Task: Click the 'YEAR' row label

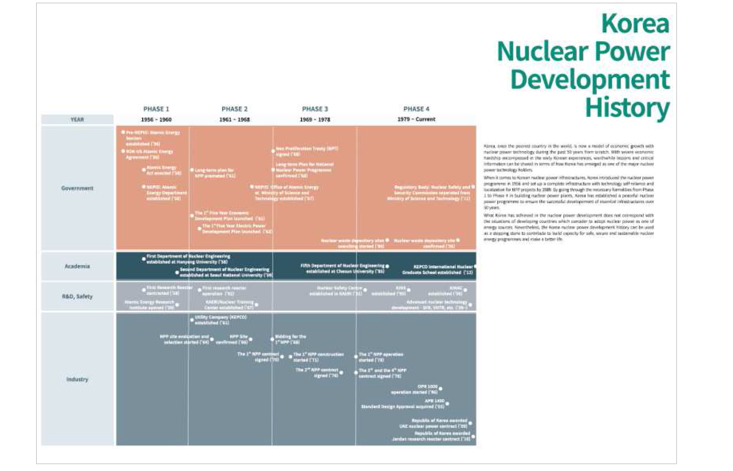Action: click(77, 120)
